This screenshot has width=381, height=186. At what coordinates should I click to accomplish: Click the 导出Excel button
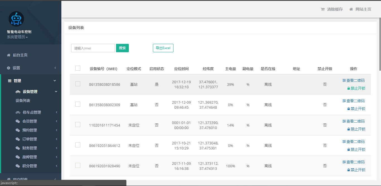pyautogui.click(x=163, y=48)
